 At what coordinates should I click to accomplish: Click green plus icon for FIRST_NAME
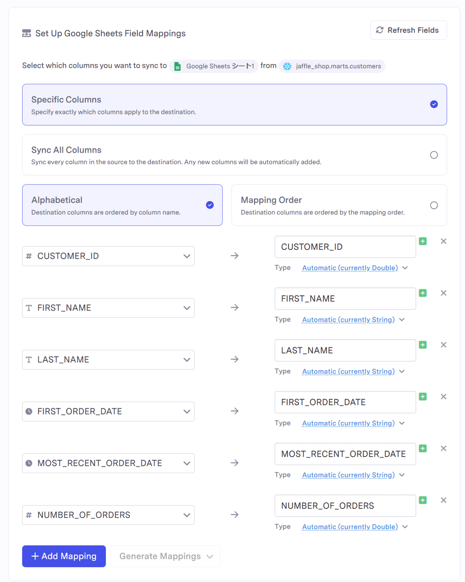click(423, 293)
